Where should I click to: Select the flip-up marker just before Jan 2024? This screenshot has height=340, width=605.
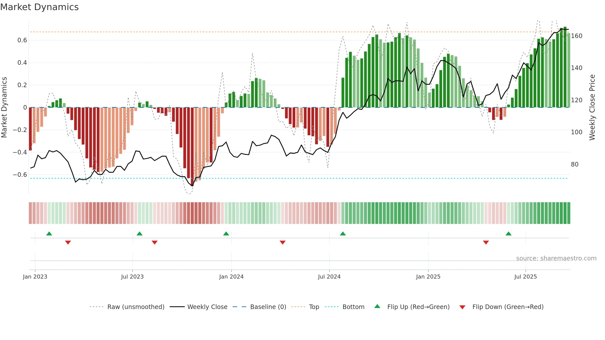tap(226, 233)
